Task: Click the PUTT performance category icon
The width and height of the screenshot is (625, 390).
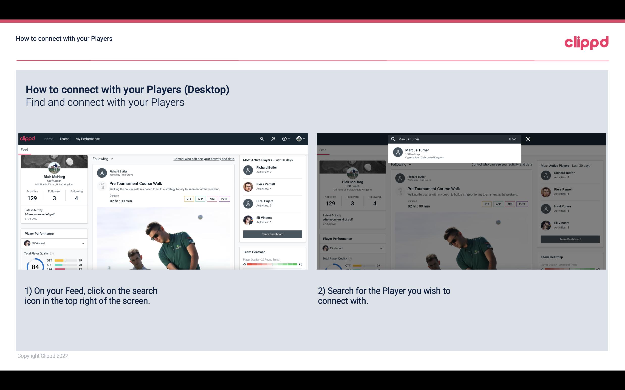Action: (225, 199)
